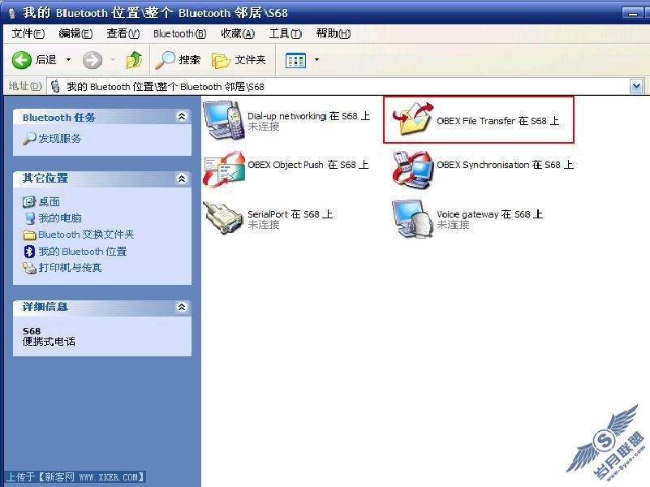Collapse the 详细信息 panel
This screenshot has height=487, width=650.
tap(182, 307)
